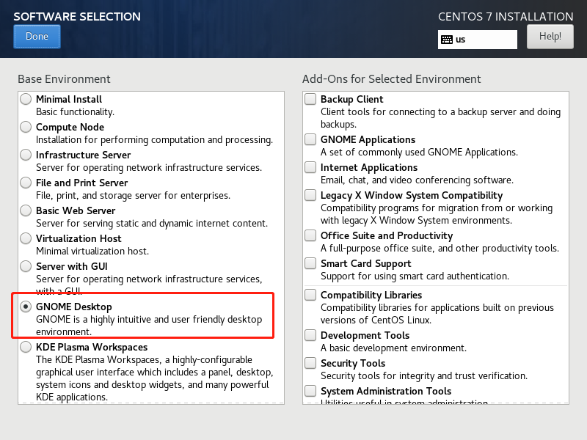Enable the Backup Client add-on
Screen dimensions: 587x440
[311, 99]
